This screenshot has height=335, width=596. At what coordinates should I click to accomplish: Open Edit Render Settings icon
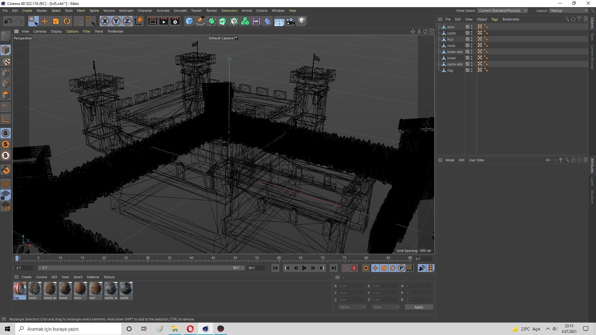[175, 21]
